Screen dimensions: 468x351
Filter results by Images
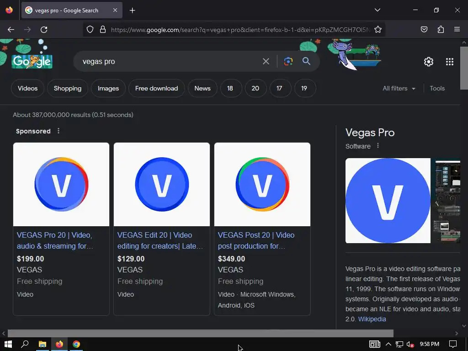pos(108,88)
